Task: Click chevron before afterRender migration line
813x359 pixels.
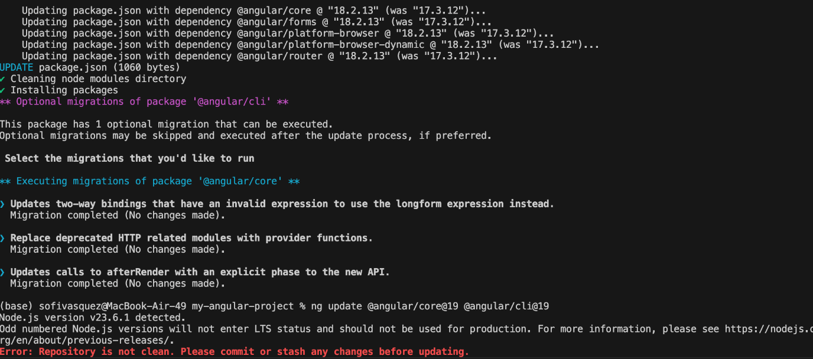Action: [x=3, y=272]
